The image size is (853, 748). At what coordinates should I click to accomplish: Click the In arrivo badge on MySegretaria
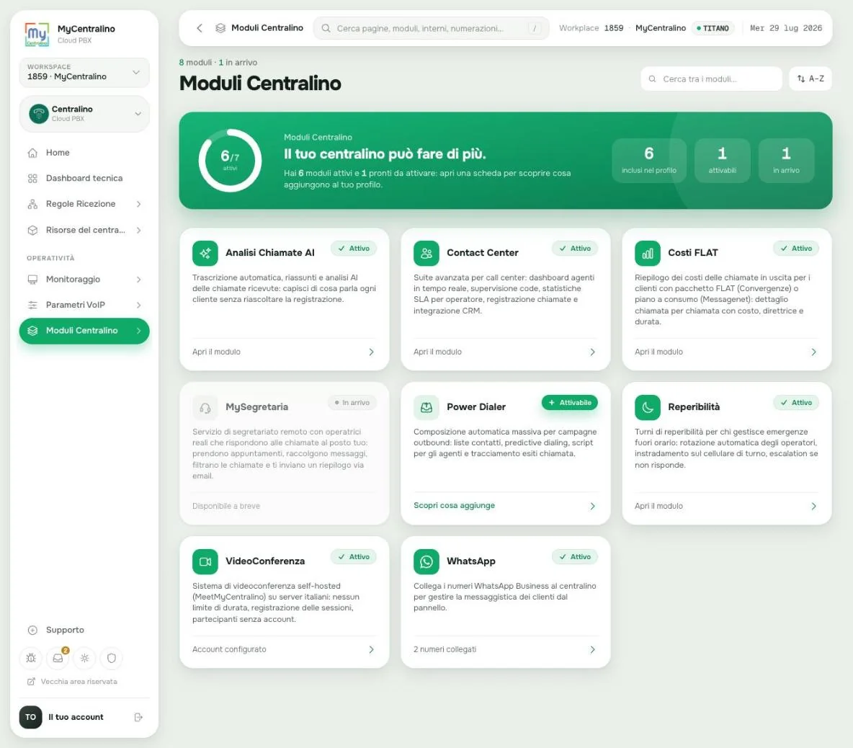(352, 403)
